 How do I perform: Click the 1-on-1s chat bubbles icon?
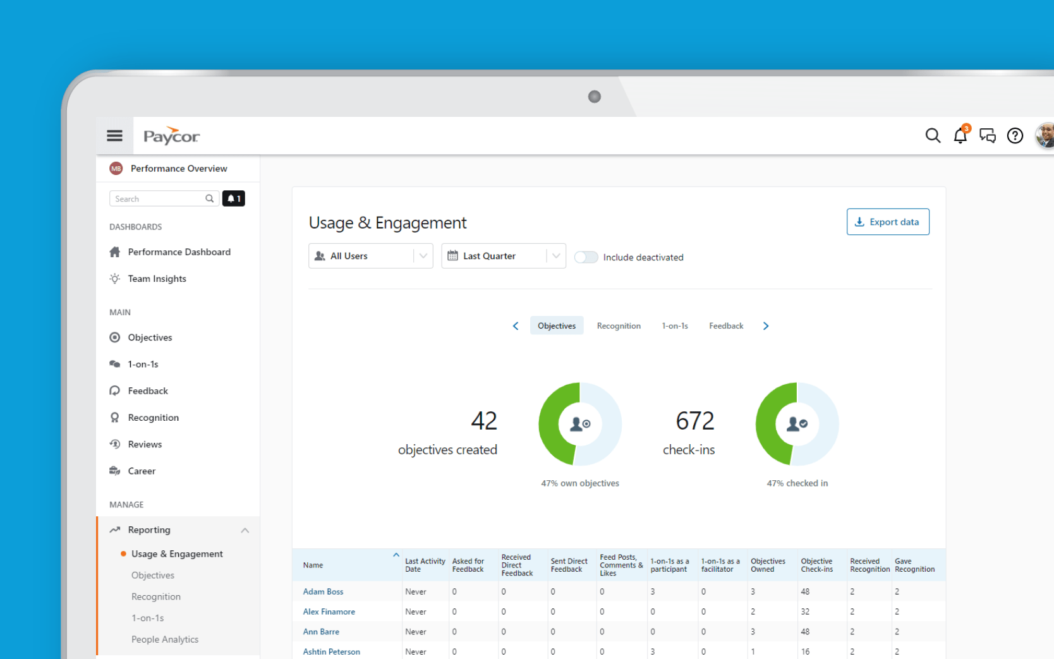114,364
